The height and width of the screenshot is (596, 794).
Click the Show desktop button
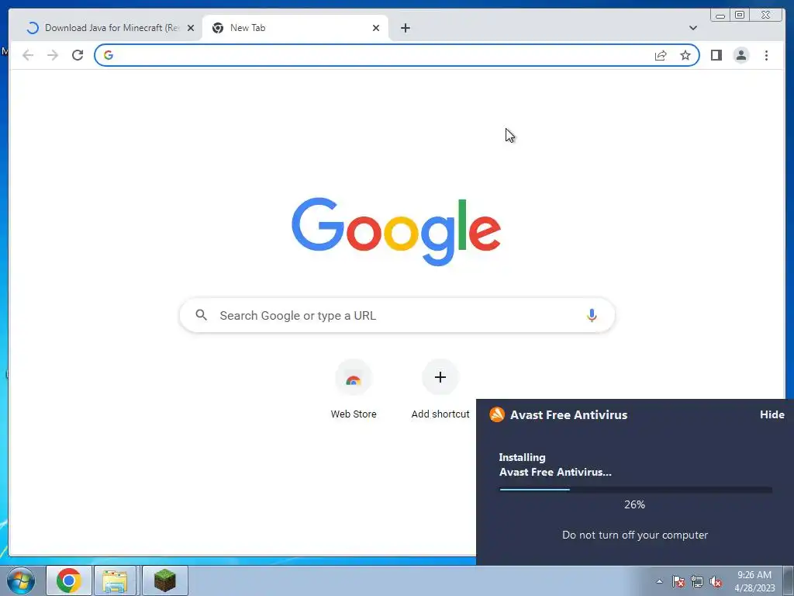(x=789, y=580)
